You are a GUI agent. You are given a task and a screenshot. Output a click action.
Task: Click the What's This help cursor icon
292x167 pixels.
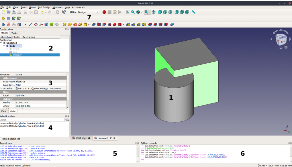(64, 12)
